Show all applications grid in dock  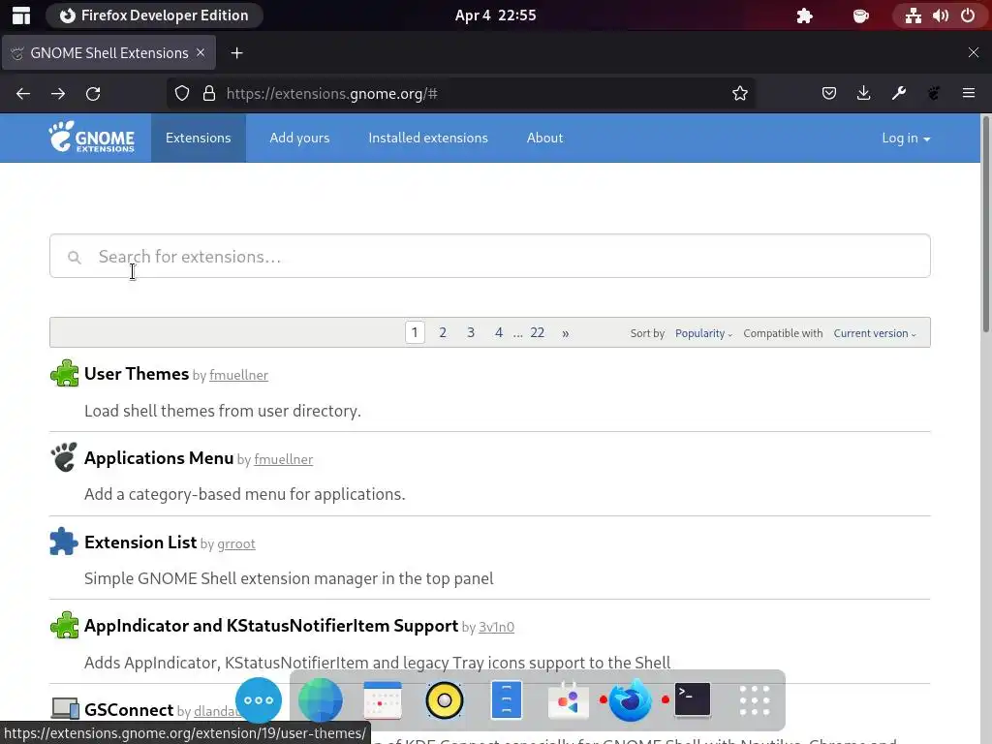click(x=754, y=700)
